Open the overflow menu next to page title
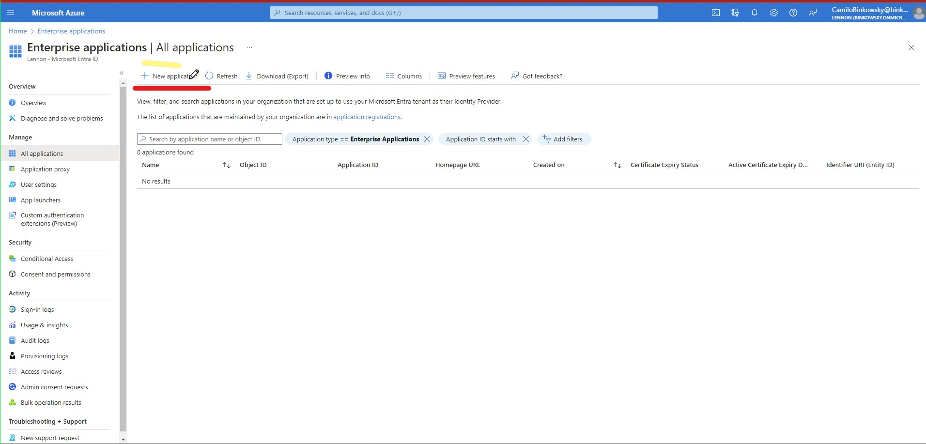Image resolution: width=926 pixels, height=444 pixels. 249,47
